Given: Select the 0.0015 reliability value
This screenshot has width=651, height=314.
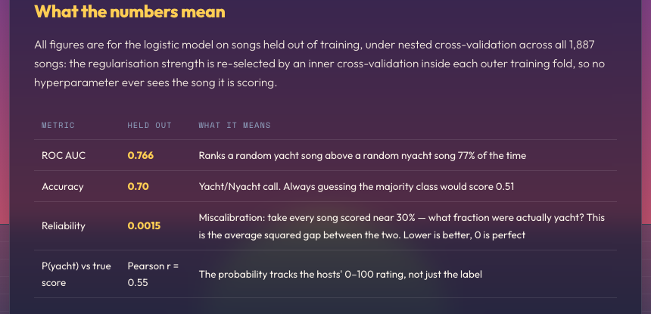Looking at the screenshot, I should (144, 226).
